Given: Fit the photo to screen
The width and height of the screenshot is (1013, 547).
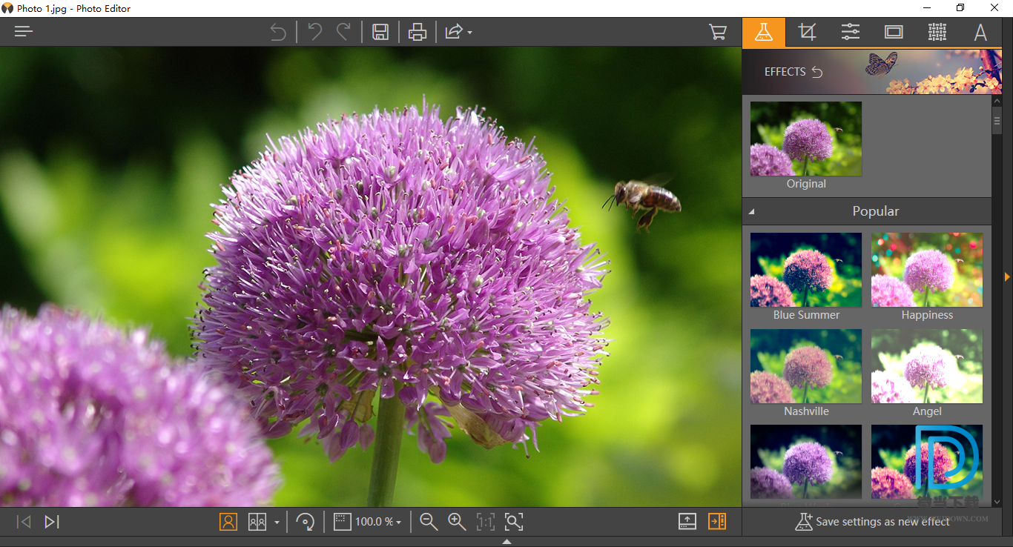Looking at the screenshot, I should (514, 522).
